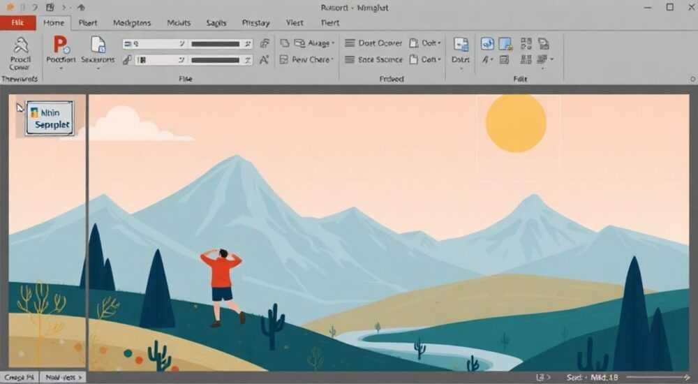Click the upper grid icon in Fdit group

[526, 43]
